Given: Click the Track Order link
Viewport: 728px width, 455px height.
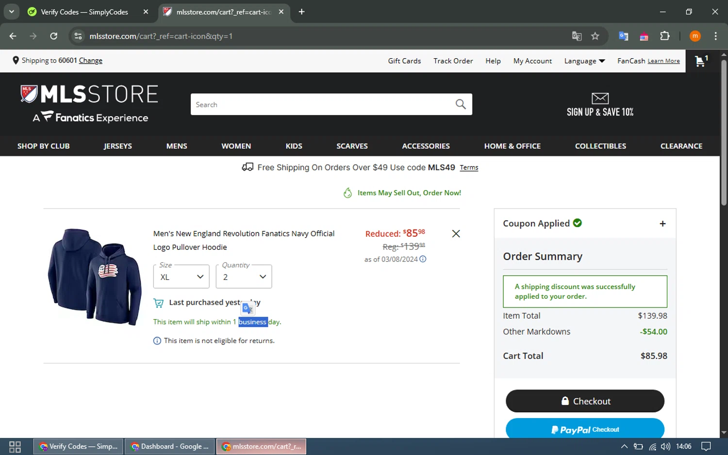Looking at the screenshot, I should [453, 61].
